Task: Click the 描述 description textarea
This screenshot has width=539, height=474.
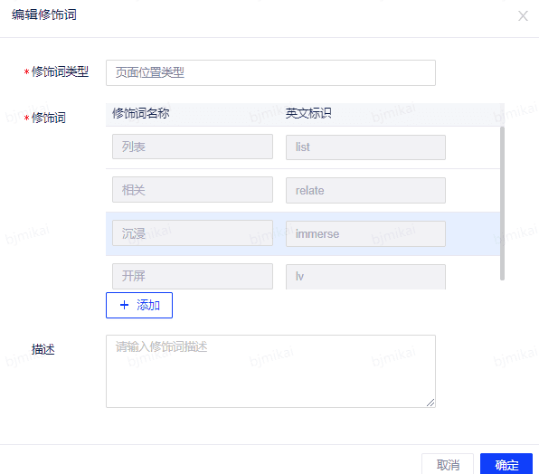Action: [x=270, y=371]
